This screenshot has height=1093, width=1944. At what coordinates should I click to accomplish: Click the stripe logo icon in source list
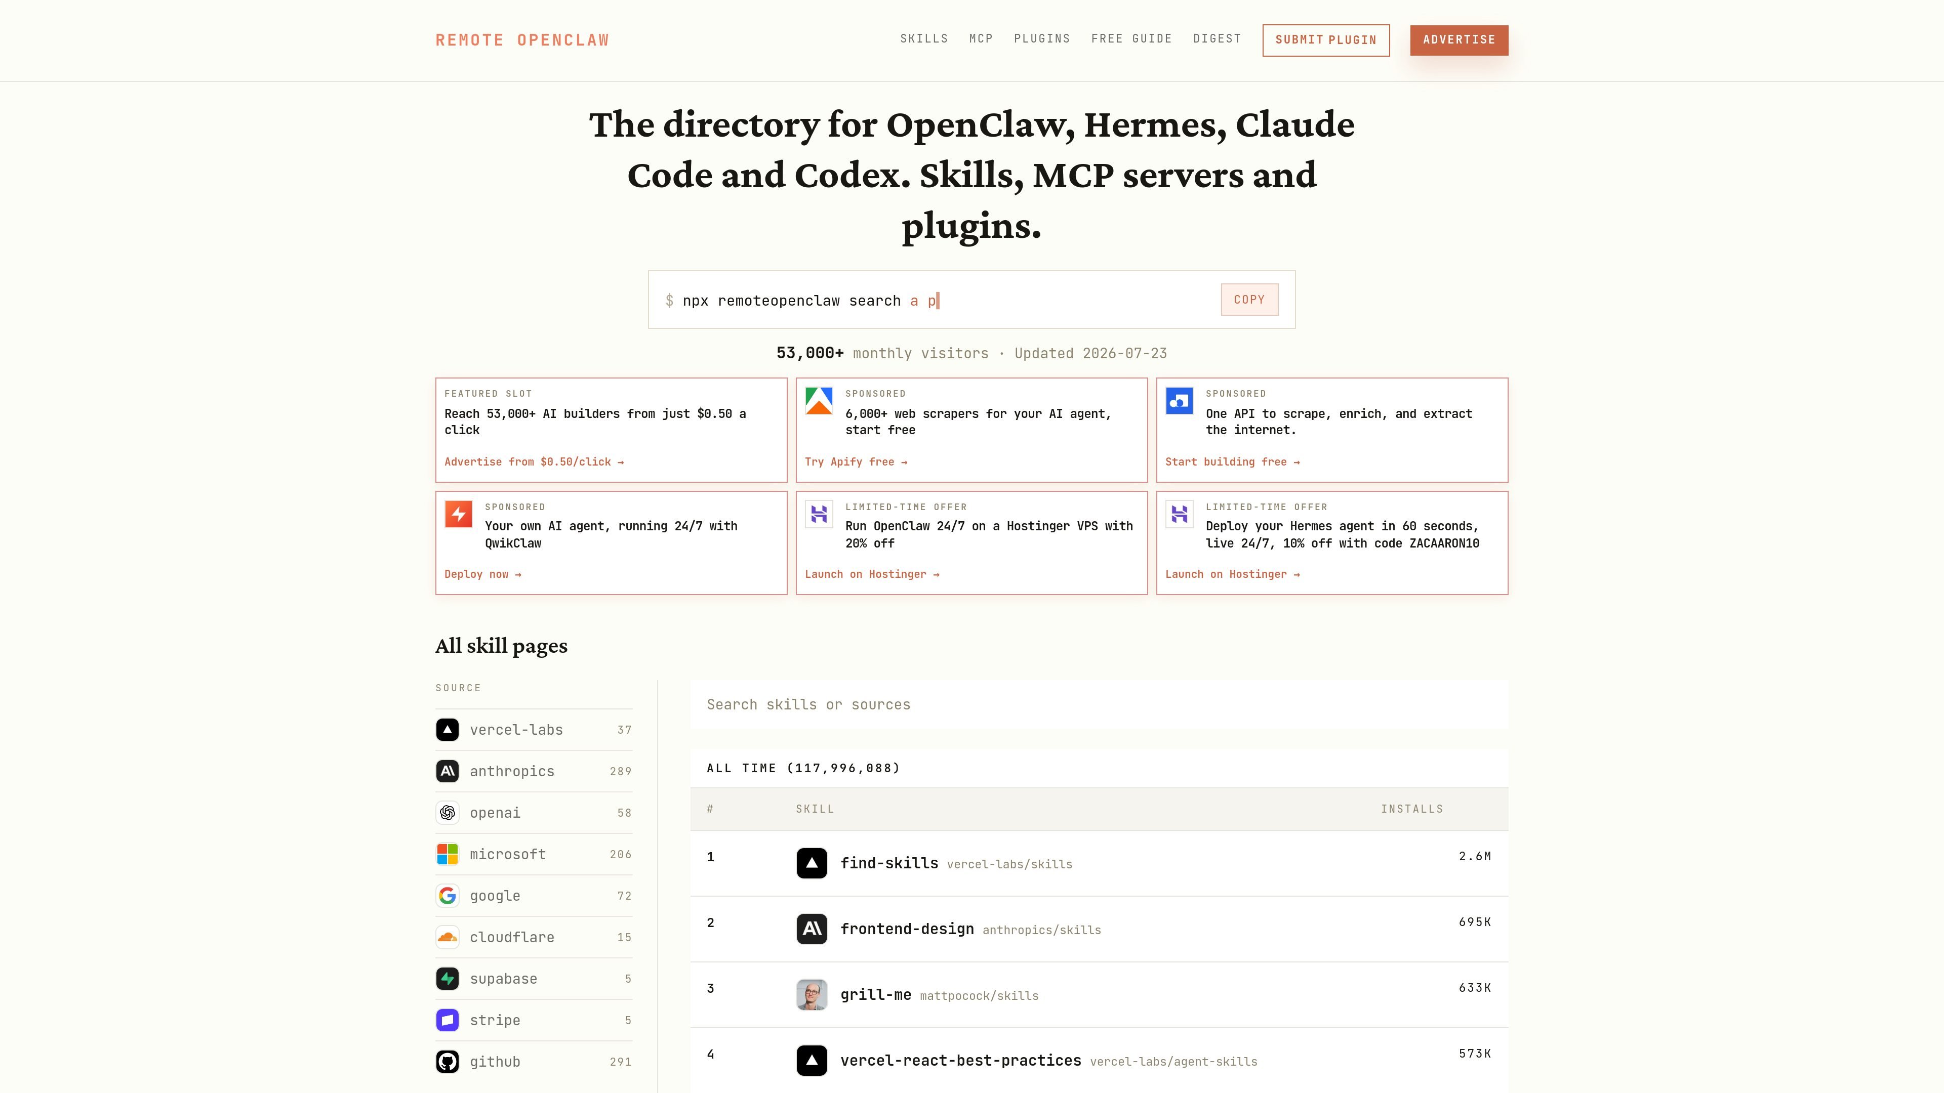(448, 1020)
